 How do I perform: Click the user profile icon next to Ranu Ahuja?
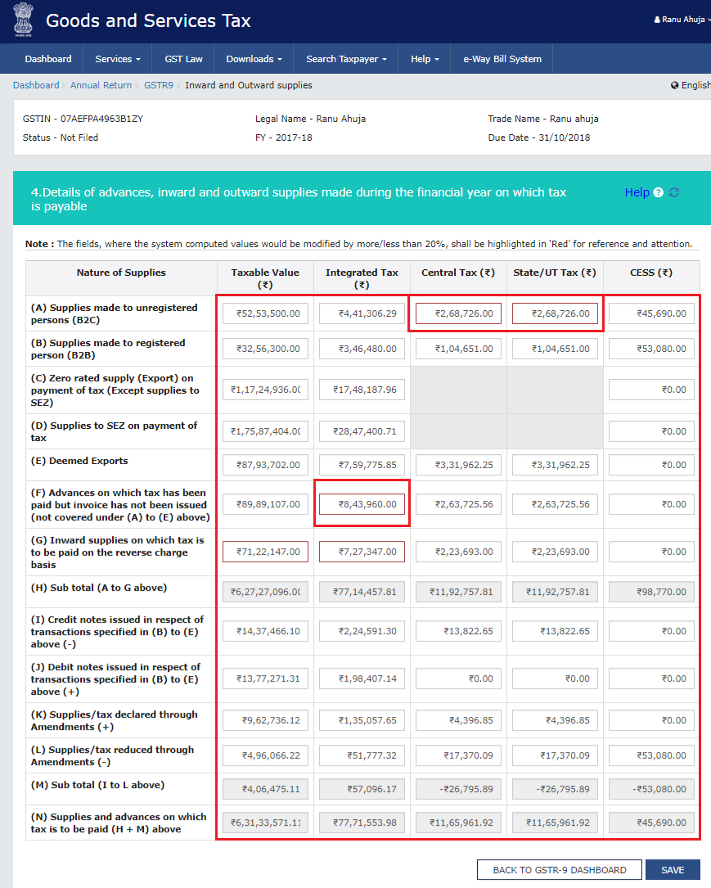[657, 19]
